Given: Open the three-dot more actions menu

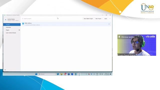Looking at the screenshot, I should pyautogui.click(x=110, y=19).
